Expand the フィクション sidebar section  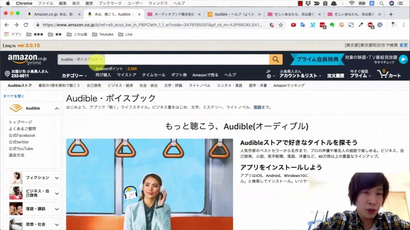pyautogui.click(x=57, y=178)
